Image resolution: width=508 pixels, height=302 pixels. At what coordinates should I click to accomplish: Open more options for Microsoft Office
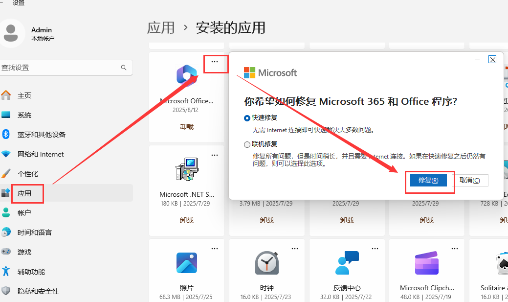(x=215, y=62)
